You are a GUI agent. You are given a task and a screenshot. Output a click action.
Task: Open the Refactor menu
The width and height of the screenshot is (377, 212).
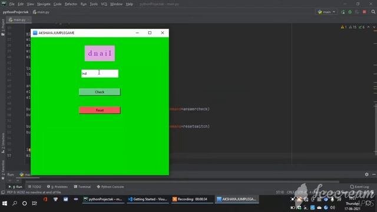[x=71, y=4]
